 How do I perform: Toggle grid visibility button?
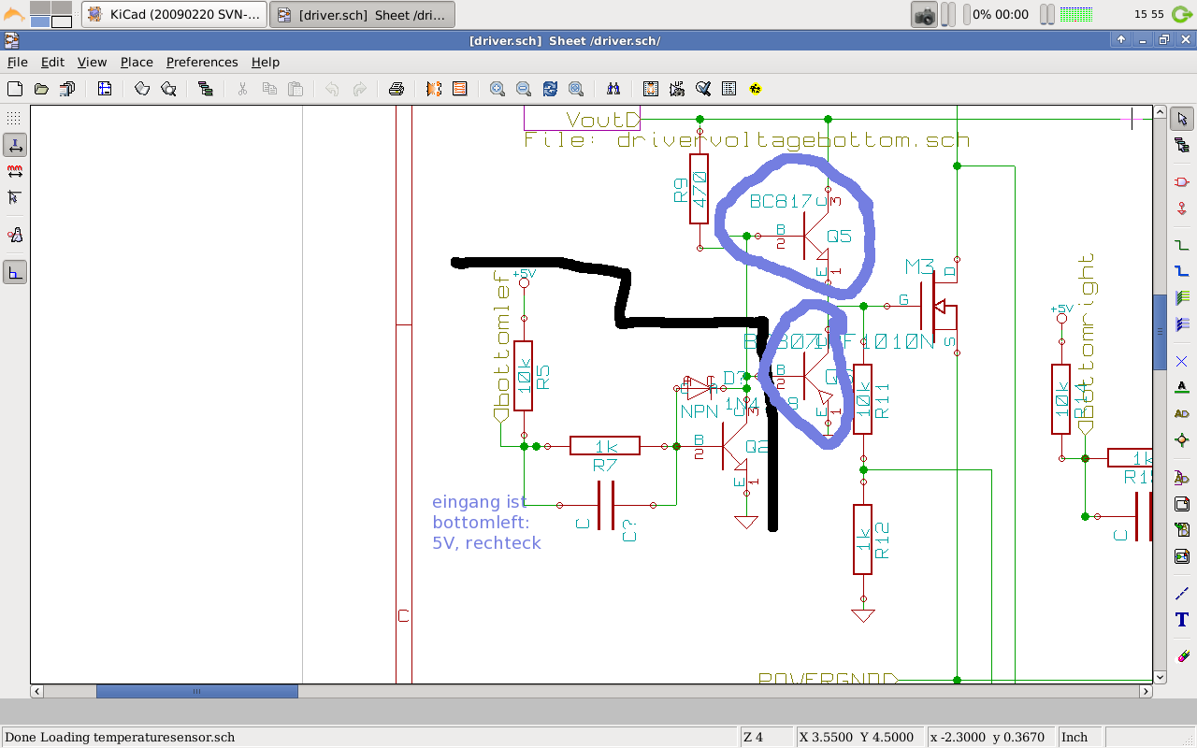tap(14, 119)
